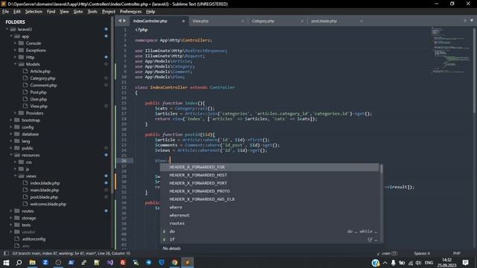The image size is (477, 268).
Task: Click the tab history back arrow
Action: point(120,21)
